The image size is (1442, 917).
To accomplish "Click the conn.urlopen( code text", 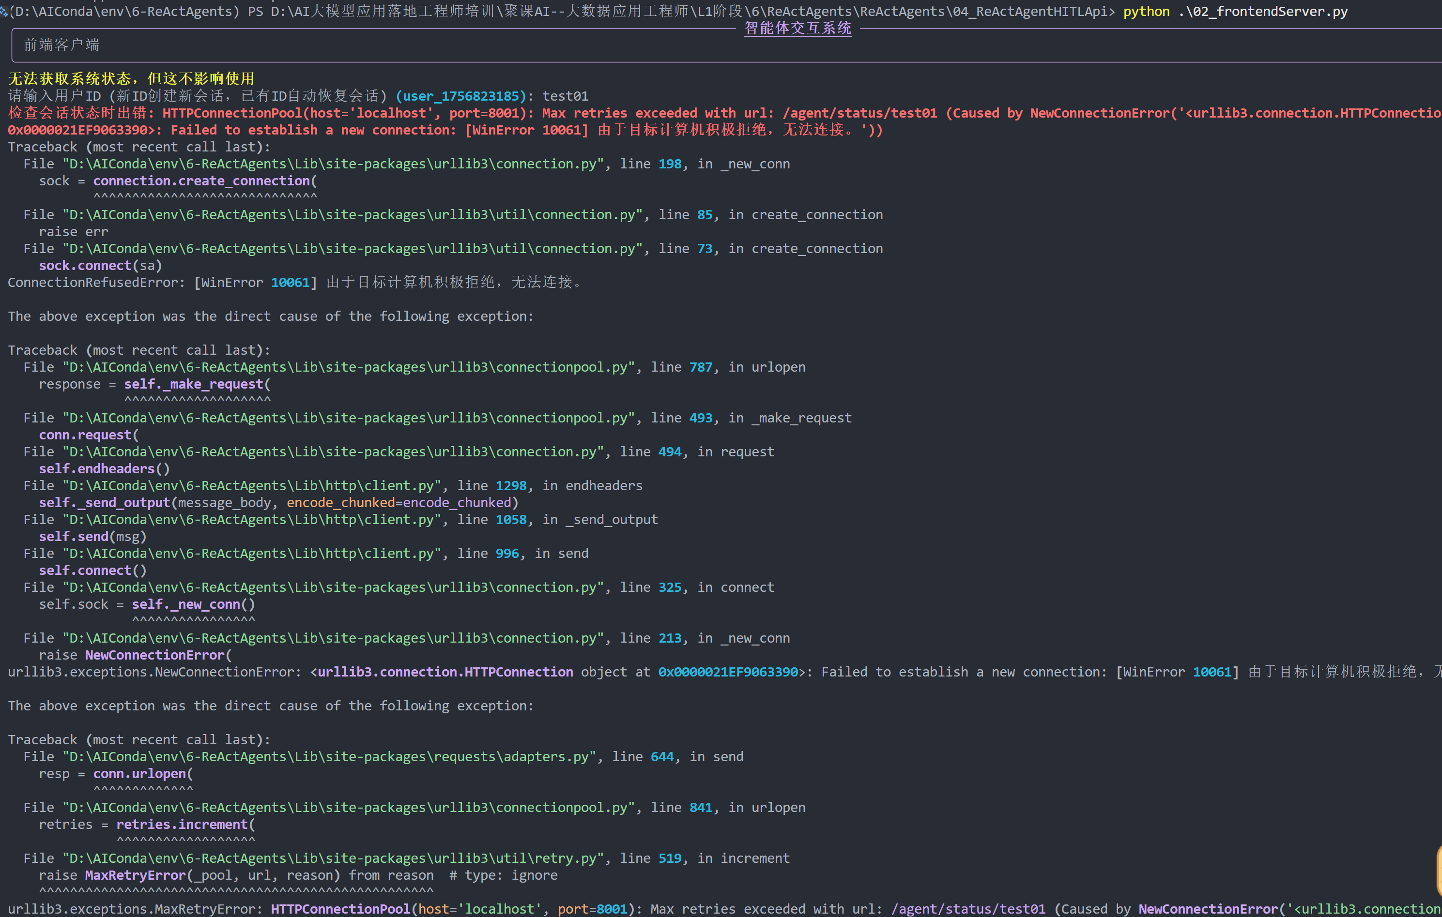I will click(x=143, y=774).
